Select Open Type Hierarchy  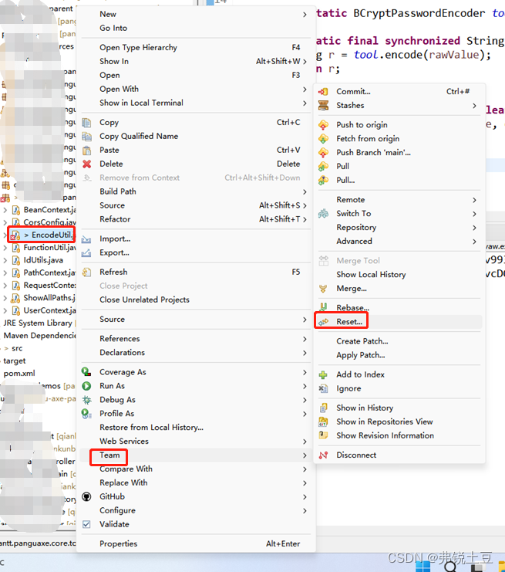pyautogui.click(x=196, y=48)
